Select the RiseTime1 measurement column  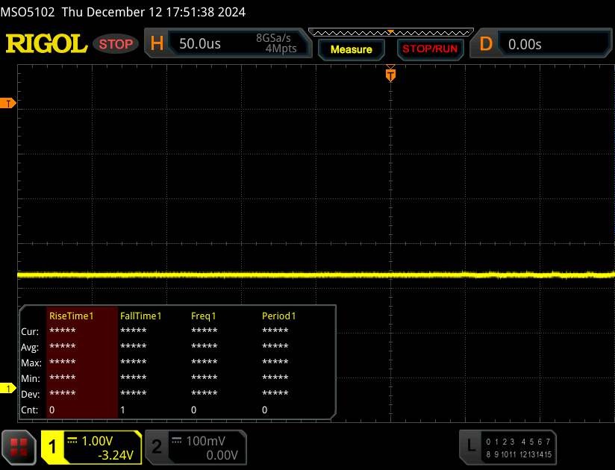[72, 316]
